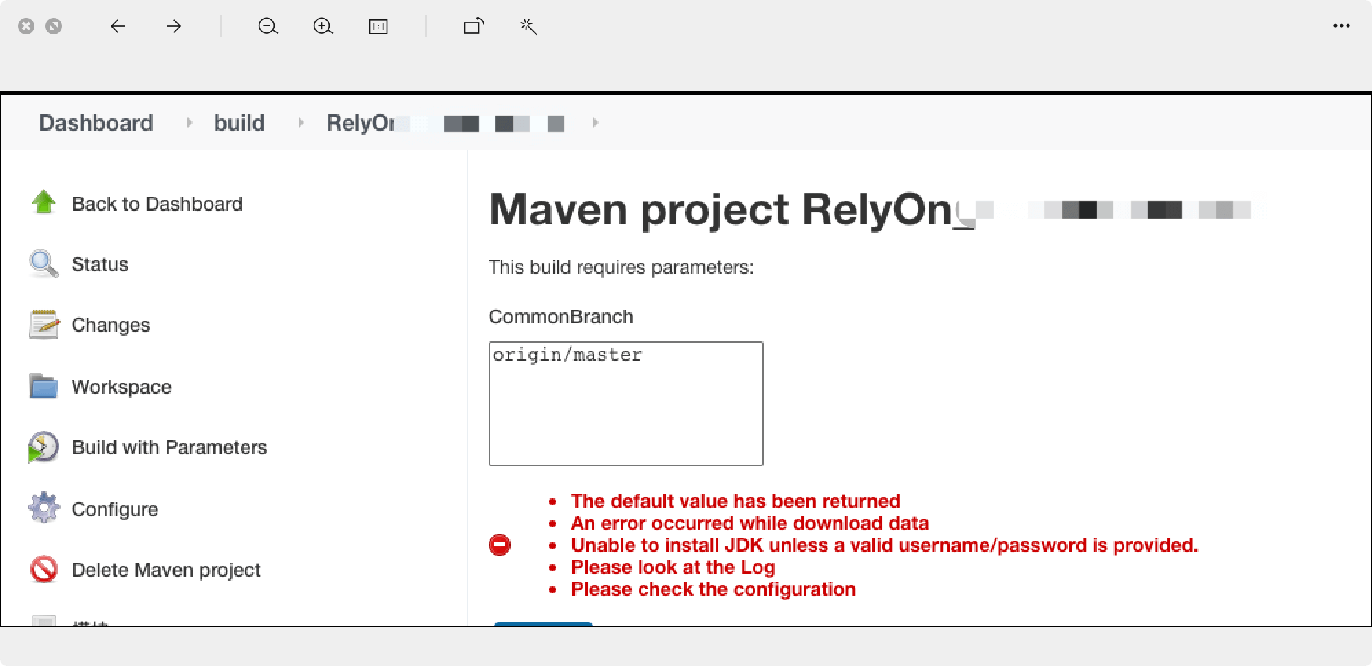The height and width of the screenshot is (666, 1372).
Task: Click the viewer back arrow
Action: (x=118, y=26)
